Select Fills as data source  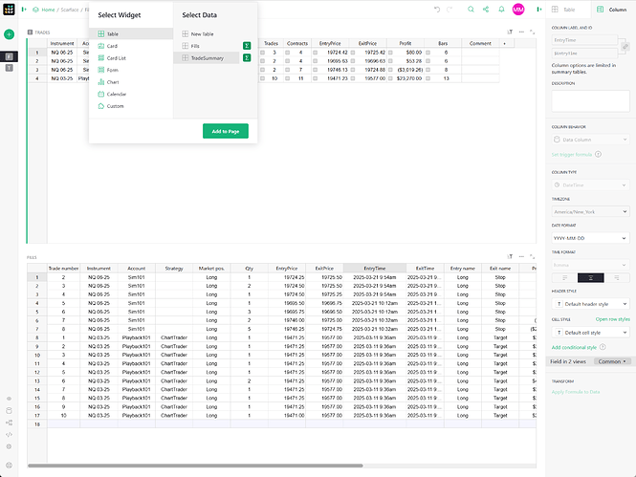tap(206, 46)
